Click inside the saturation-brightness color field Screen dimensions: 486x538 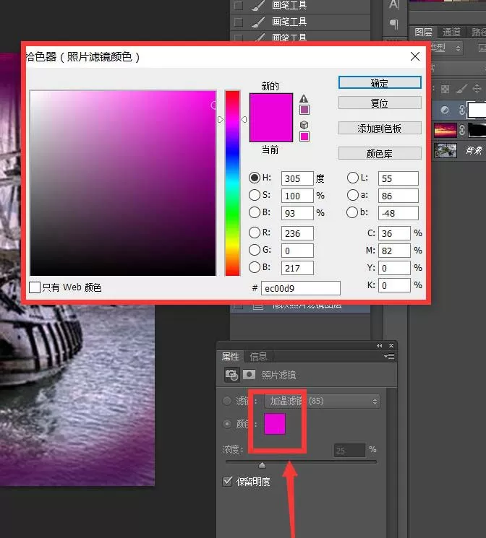tap(123, 183)
